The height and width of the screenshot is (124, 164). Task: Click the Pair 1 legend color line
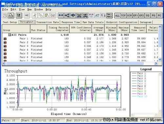point(134,73)
